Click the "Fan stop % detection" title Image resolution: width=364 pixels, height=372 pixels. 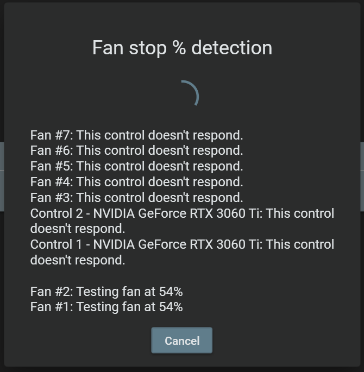[182, 48]
